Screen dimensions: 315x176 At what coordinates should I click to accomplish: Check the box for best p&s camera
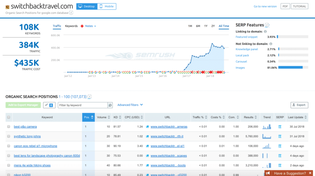[9, 127]
